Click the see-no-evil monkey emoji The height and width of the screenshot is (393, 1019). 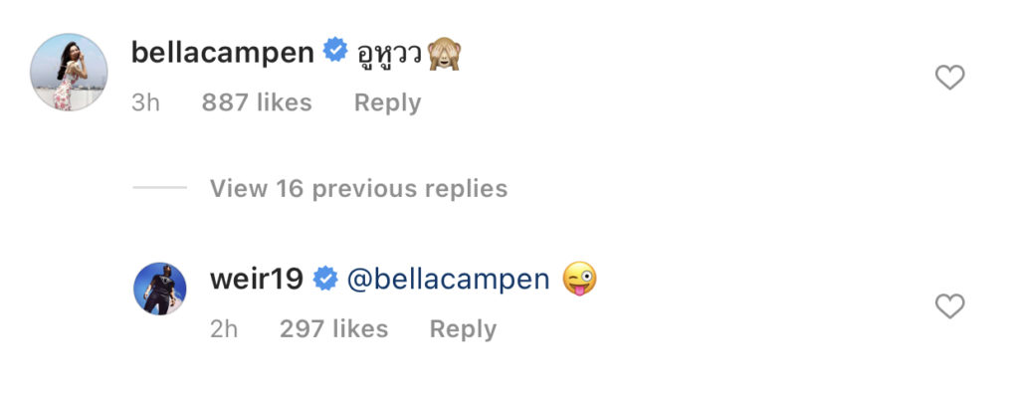(x=444, y=54)
